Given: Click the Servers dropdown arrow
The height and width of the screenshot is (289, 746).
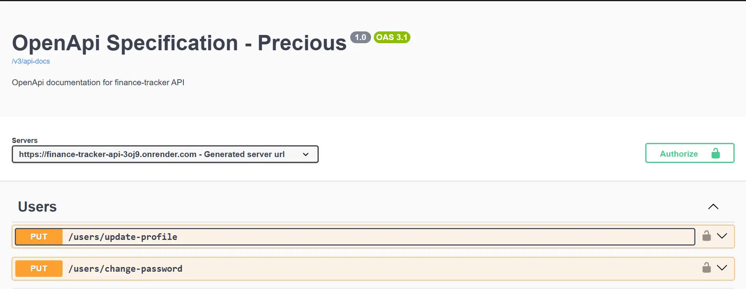Looking at the screenshot, I should 306,154.
